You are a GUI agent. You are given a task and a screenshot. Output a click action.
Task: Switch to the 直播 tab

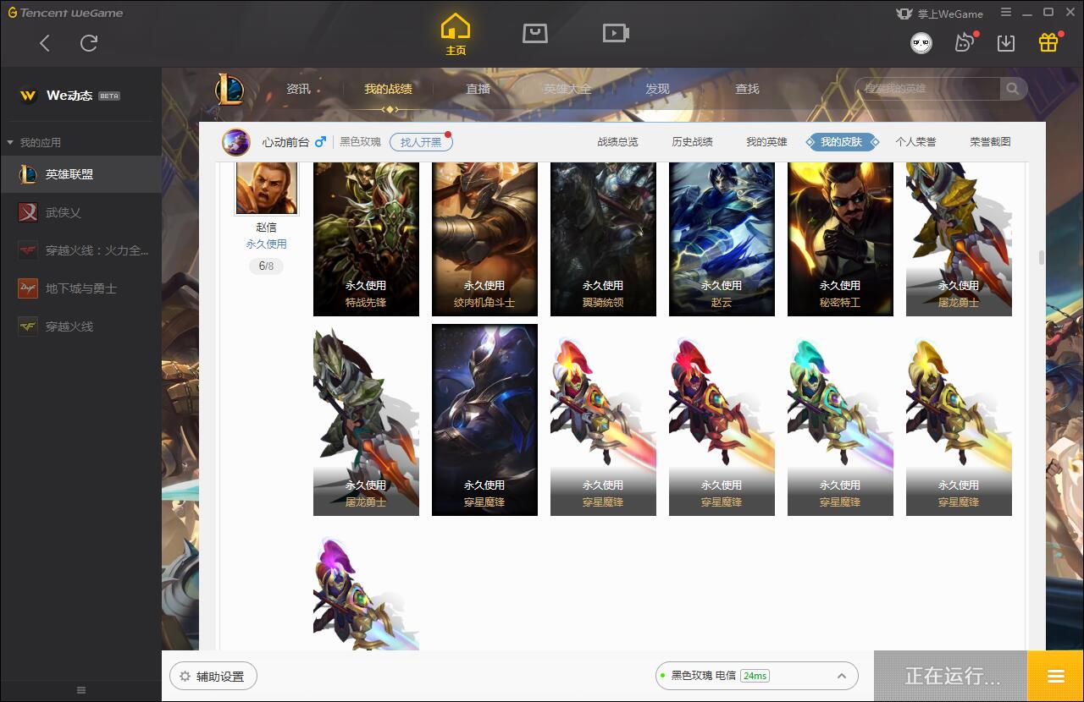tap(478, 89)
